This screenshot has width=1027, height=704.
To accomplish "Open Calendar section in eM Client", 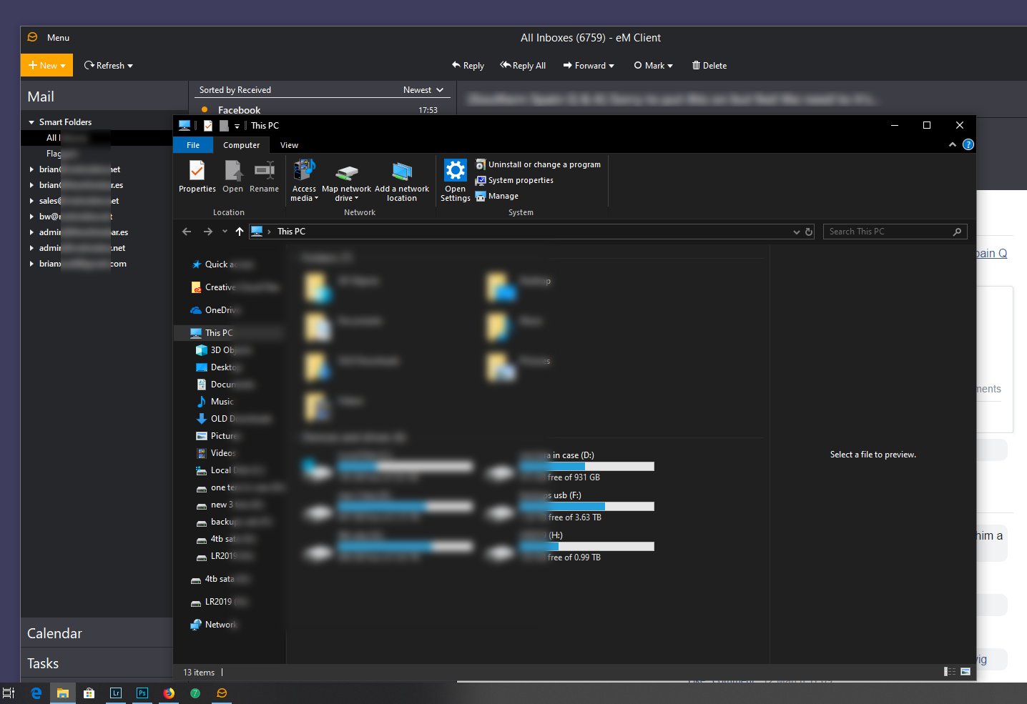I will 97,633.
